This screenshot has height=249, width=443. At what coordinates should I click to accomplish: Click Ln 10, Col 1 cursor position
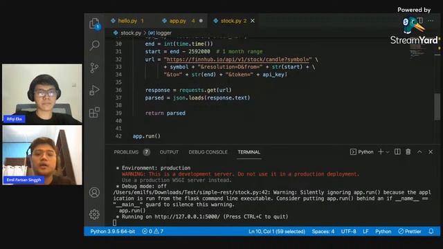pos(277,232)
